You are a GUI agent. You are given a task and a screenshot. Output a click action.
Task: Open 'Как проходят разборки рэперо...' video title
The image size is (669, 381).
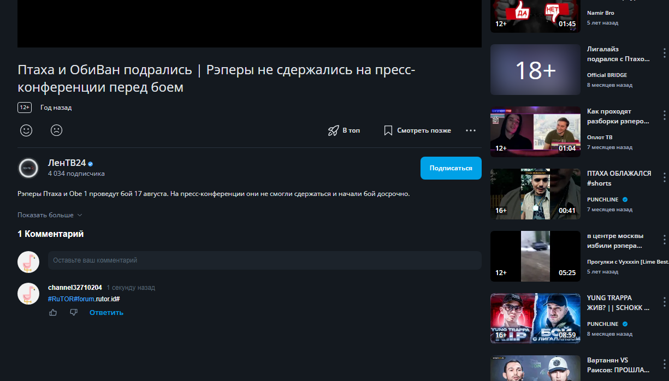(x=618, y=116)
